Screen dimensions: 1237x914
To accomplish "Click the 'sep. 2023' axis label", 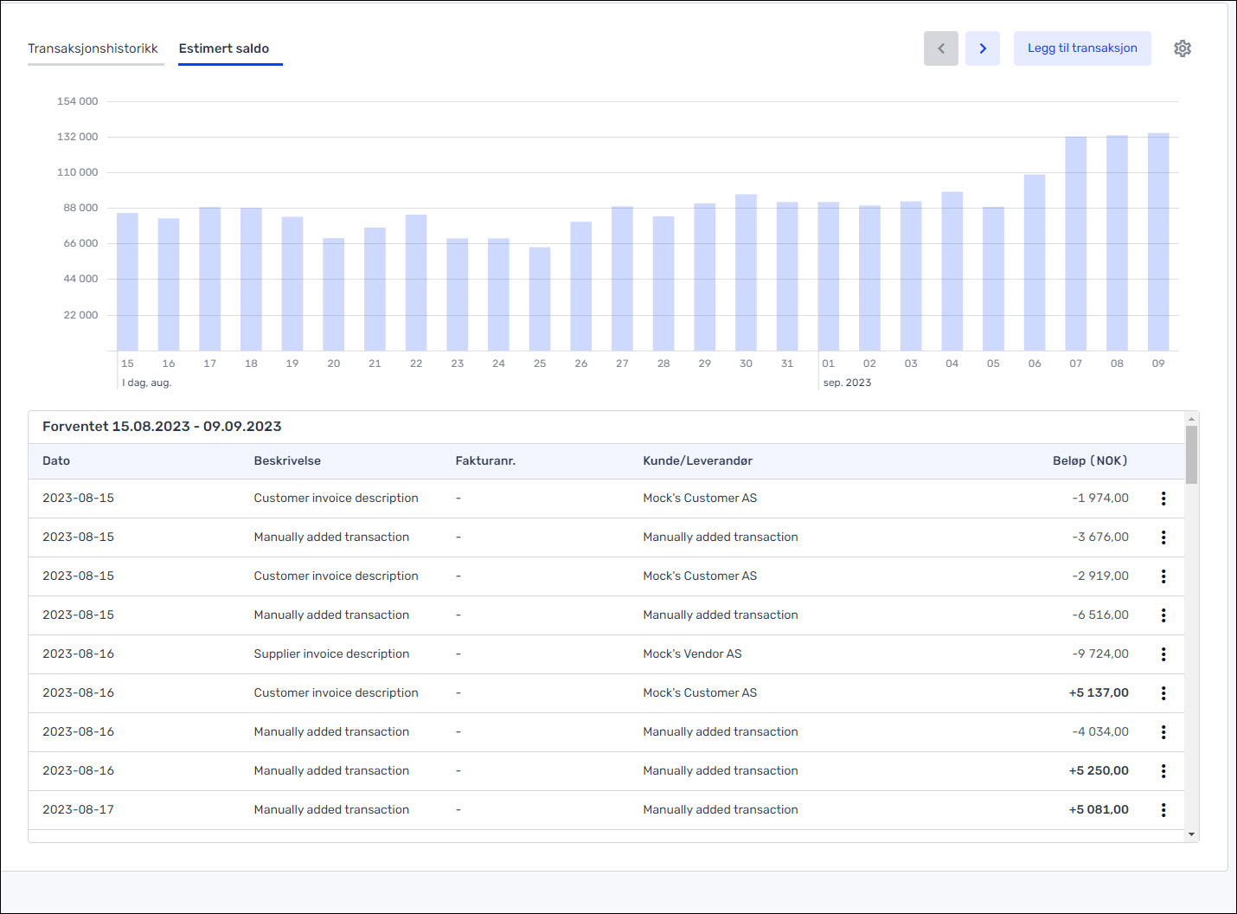I will (847, 383).
